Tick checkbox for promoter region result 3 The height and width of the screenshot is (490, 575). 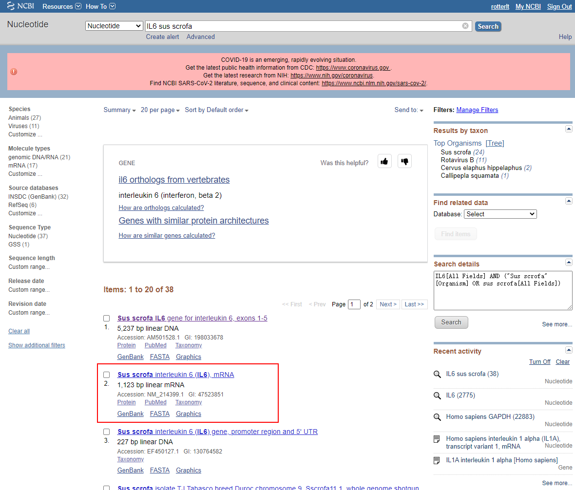107,432
